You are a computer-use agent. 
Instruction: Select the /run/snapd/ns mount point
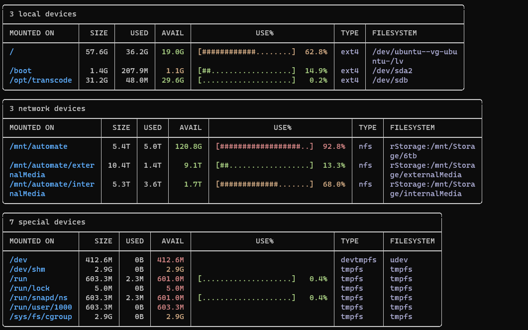pos(38,298)
